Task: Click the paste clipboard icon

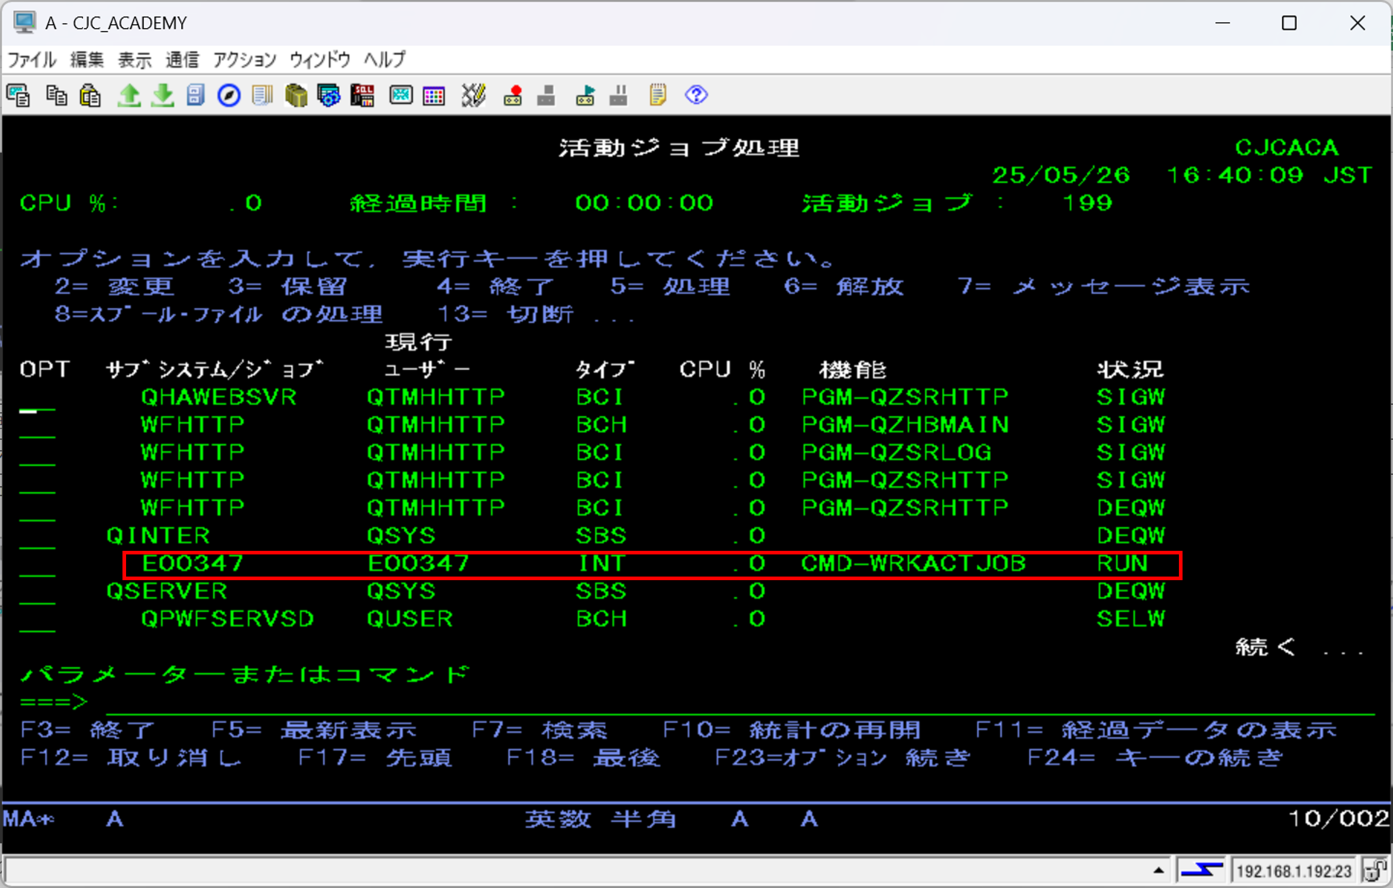Action: 90,95
